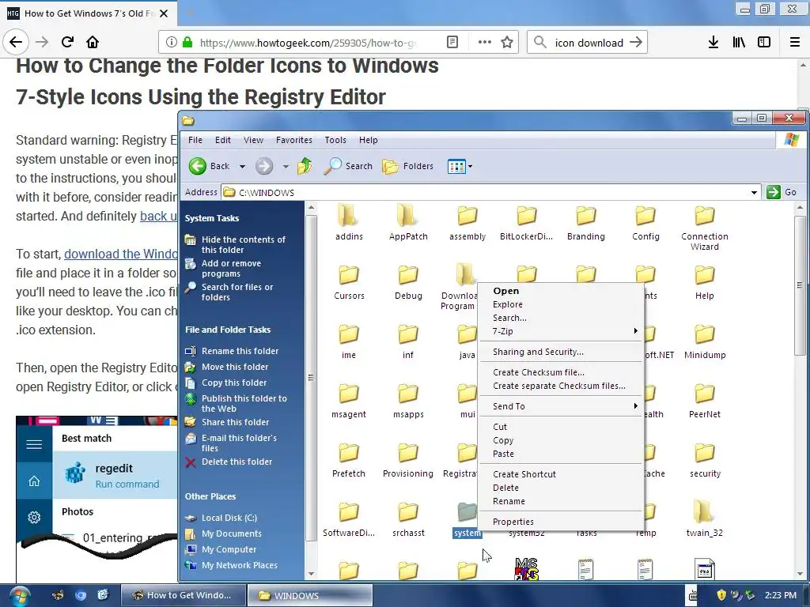Select the Provisioning folder

(408, 460)
